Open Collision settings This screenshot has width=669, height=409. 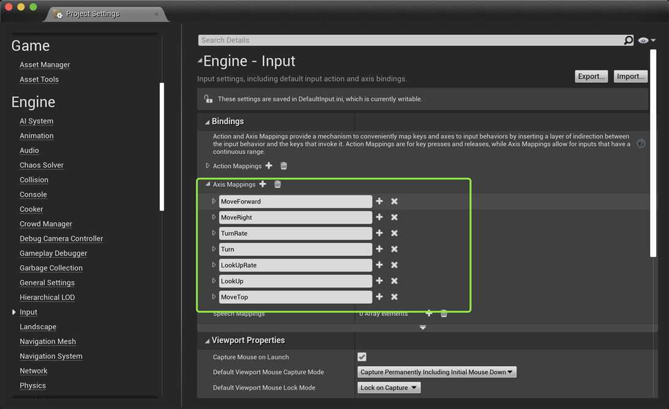(34, 179)
